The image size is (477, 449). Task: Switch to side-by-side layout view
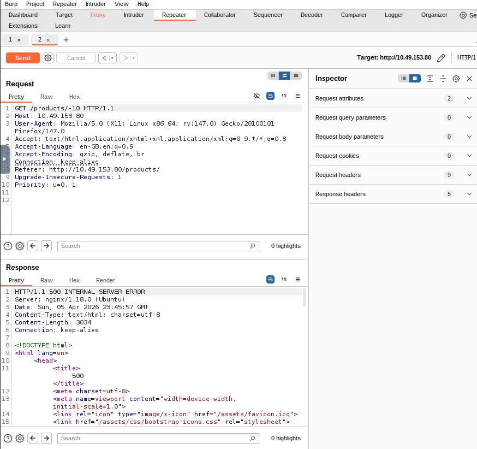[273, 75]
